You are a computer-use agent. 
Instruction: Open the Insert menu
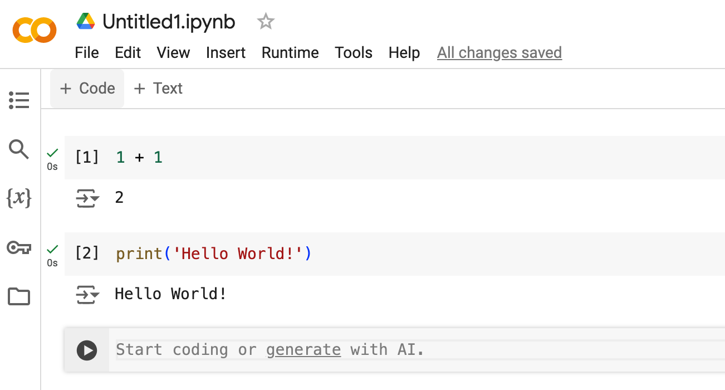226,53
